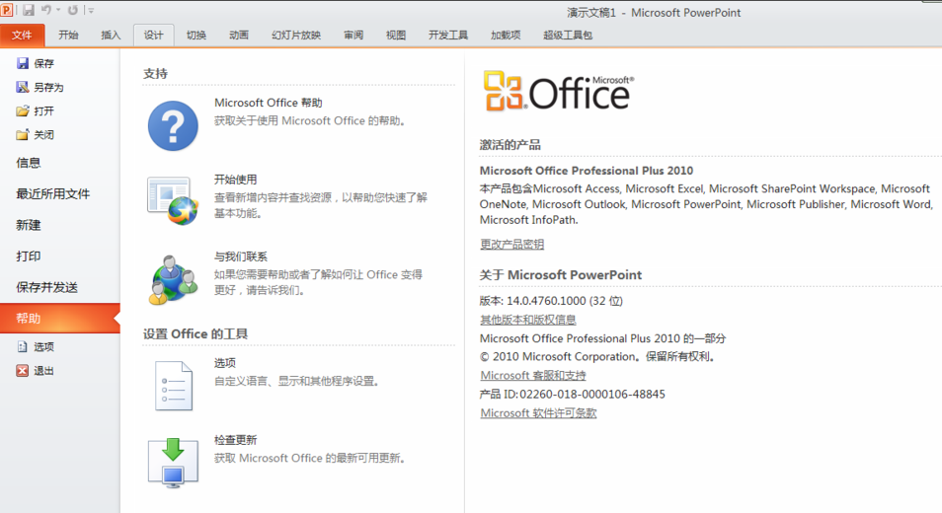Open Customize Quick Access Toolbar dropdown
942x513 pixels.
pyautogui.click(x=91, y=10)
